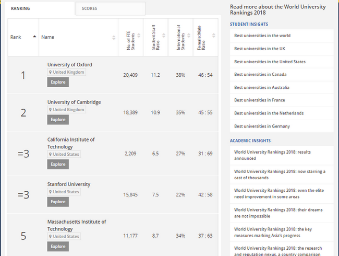Image resolution: width=339 pixels, height=256 pixels.
Task: Click location pin under University of Oxford
Action: tap(51, 73)
